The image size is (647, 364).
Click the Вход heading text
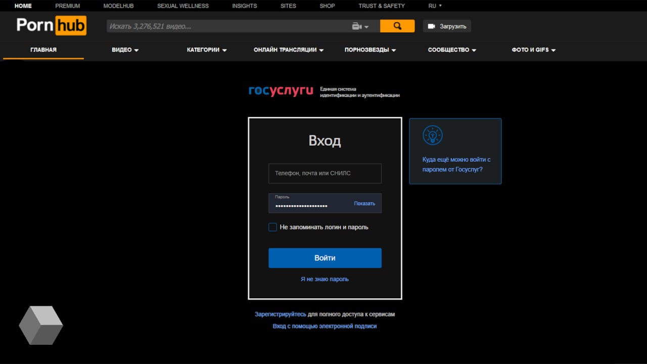pyautogui.click(x=325, y=141)
